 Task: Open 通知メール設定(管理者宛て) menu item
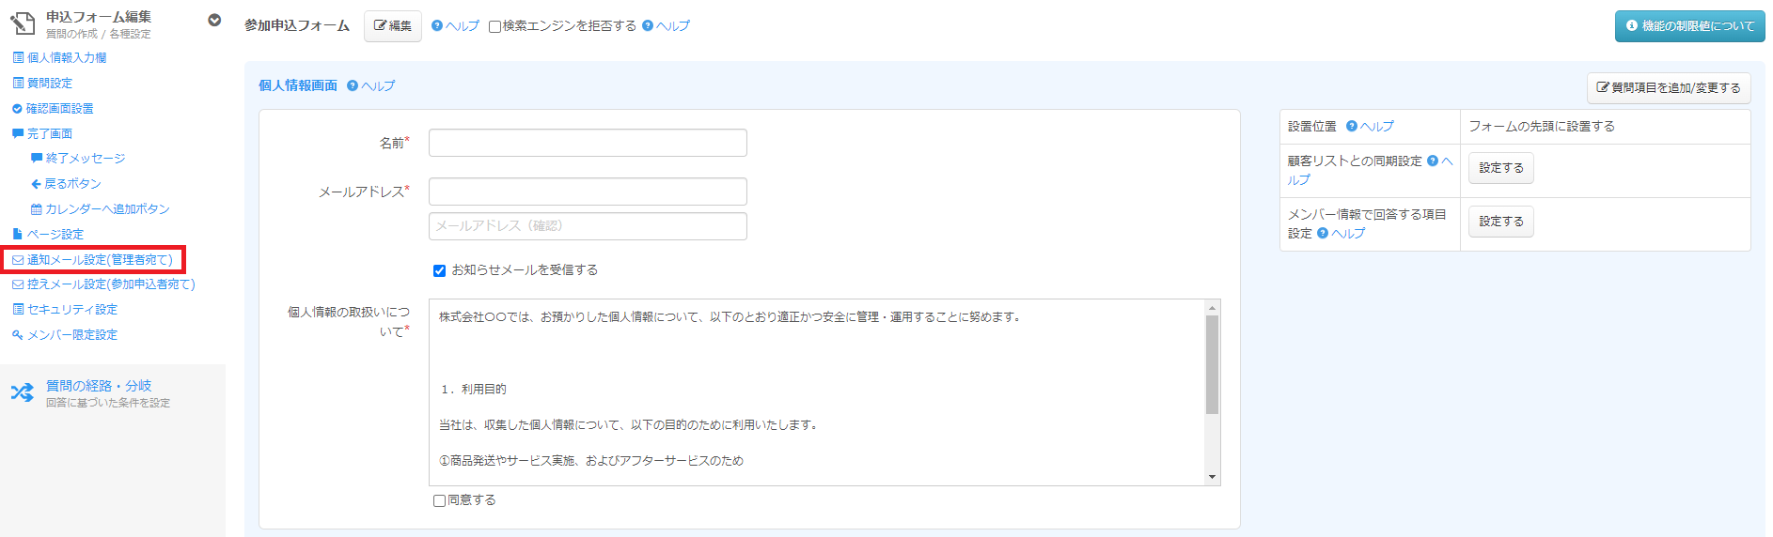click(x=99, y=260)
